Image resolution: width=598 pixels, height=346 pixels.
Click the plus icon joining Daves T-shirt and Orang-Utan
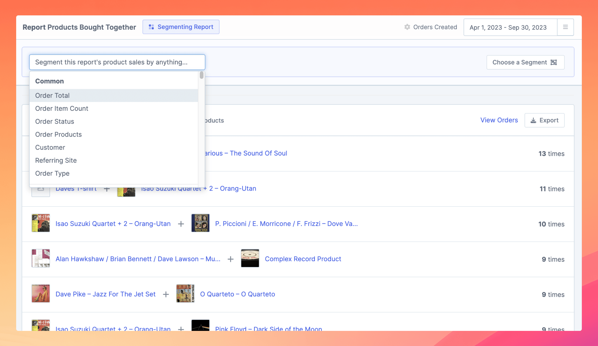tap(107, 188)
